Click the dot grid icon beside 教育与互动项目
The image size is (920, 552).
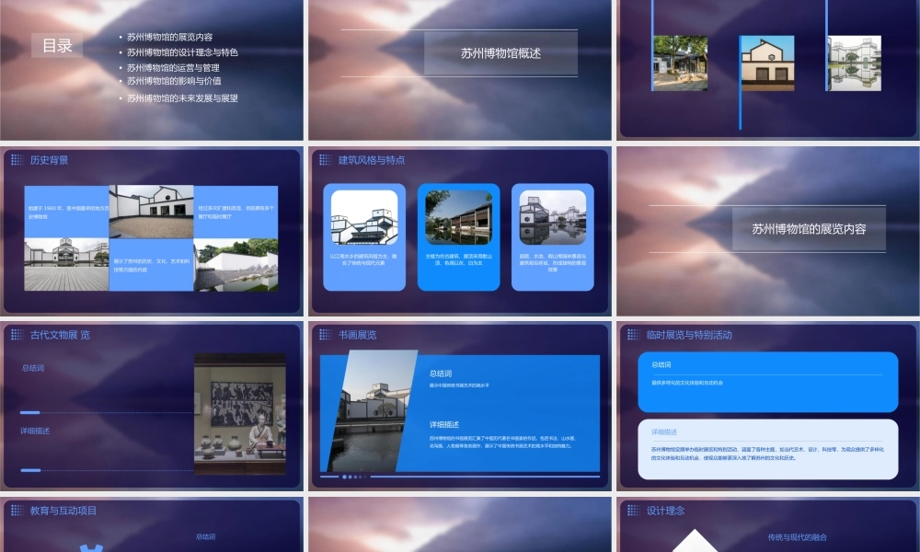tap(17, 510)
